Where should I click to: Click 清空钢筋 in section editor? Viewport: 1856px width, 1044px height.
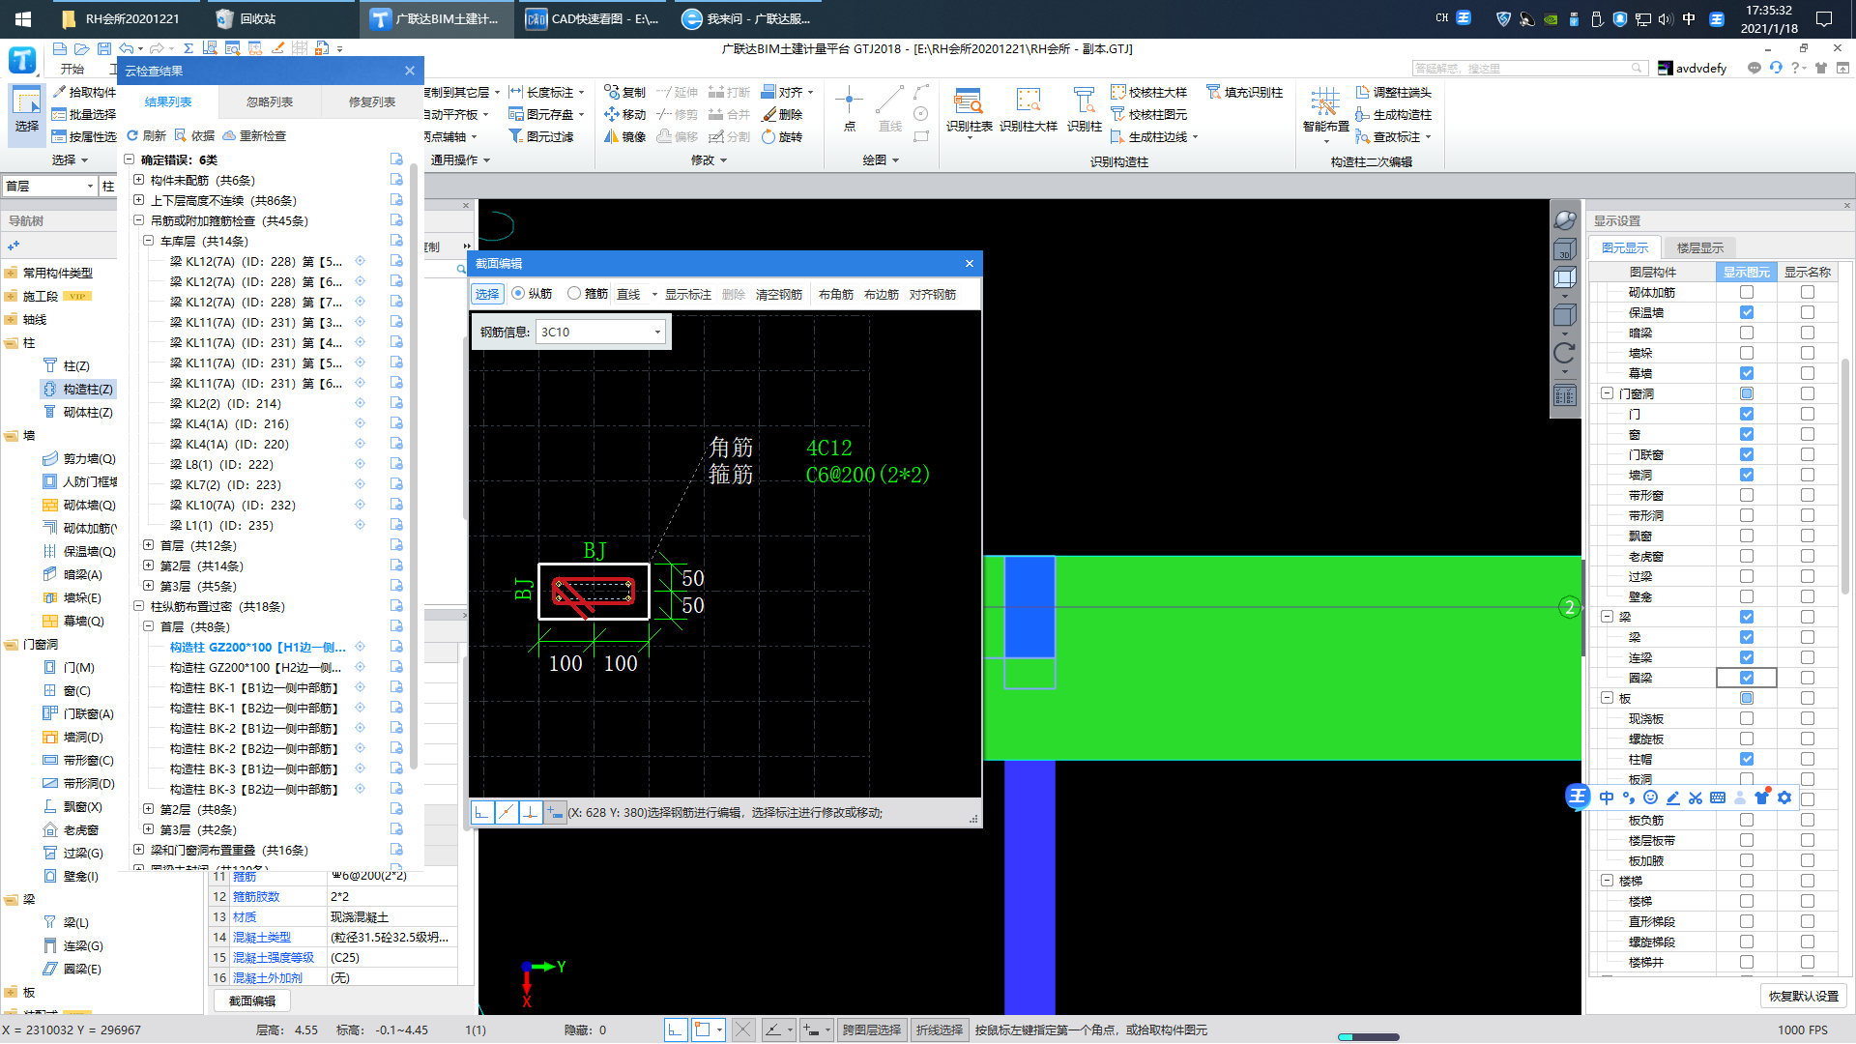[x=779, y=294]
